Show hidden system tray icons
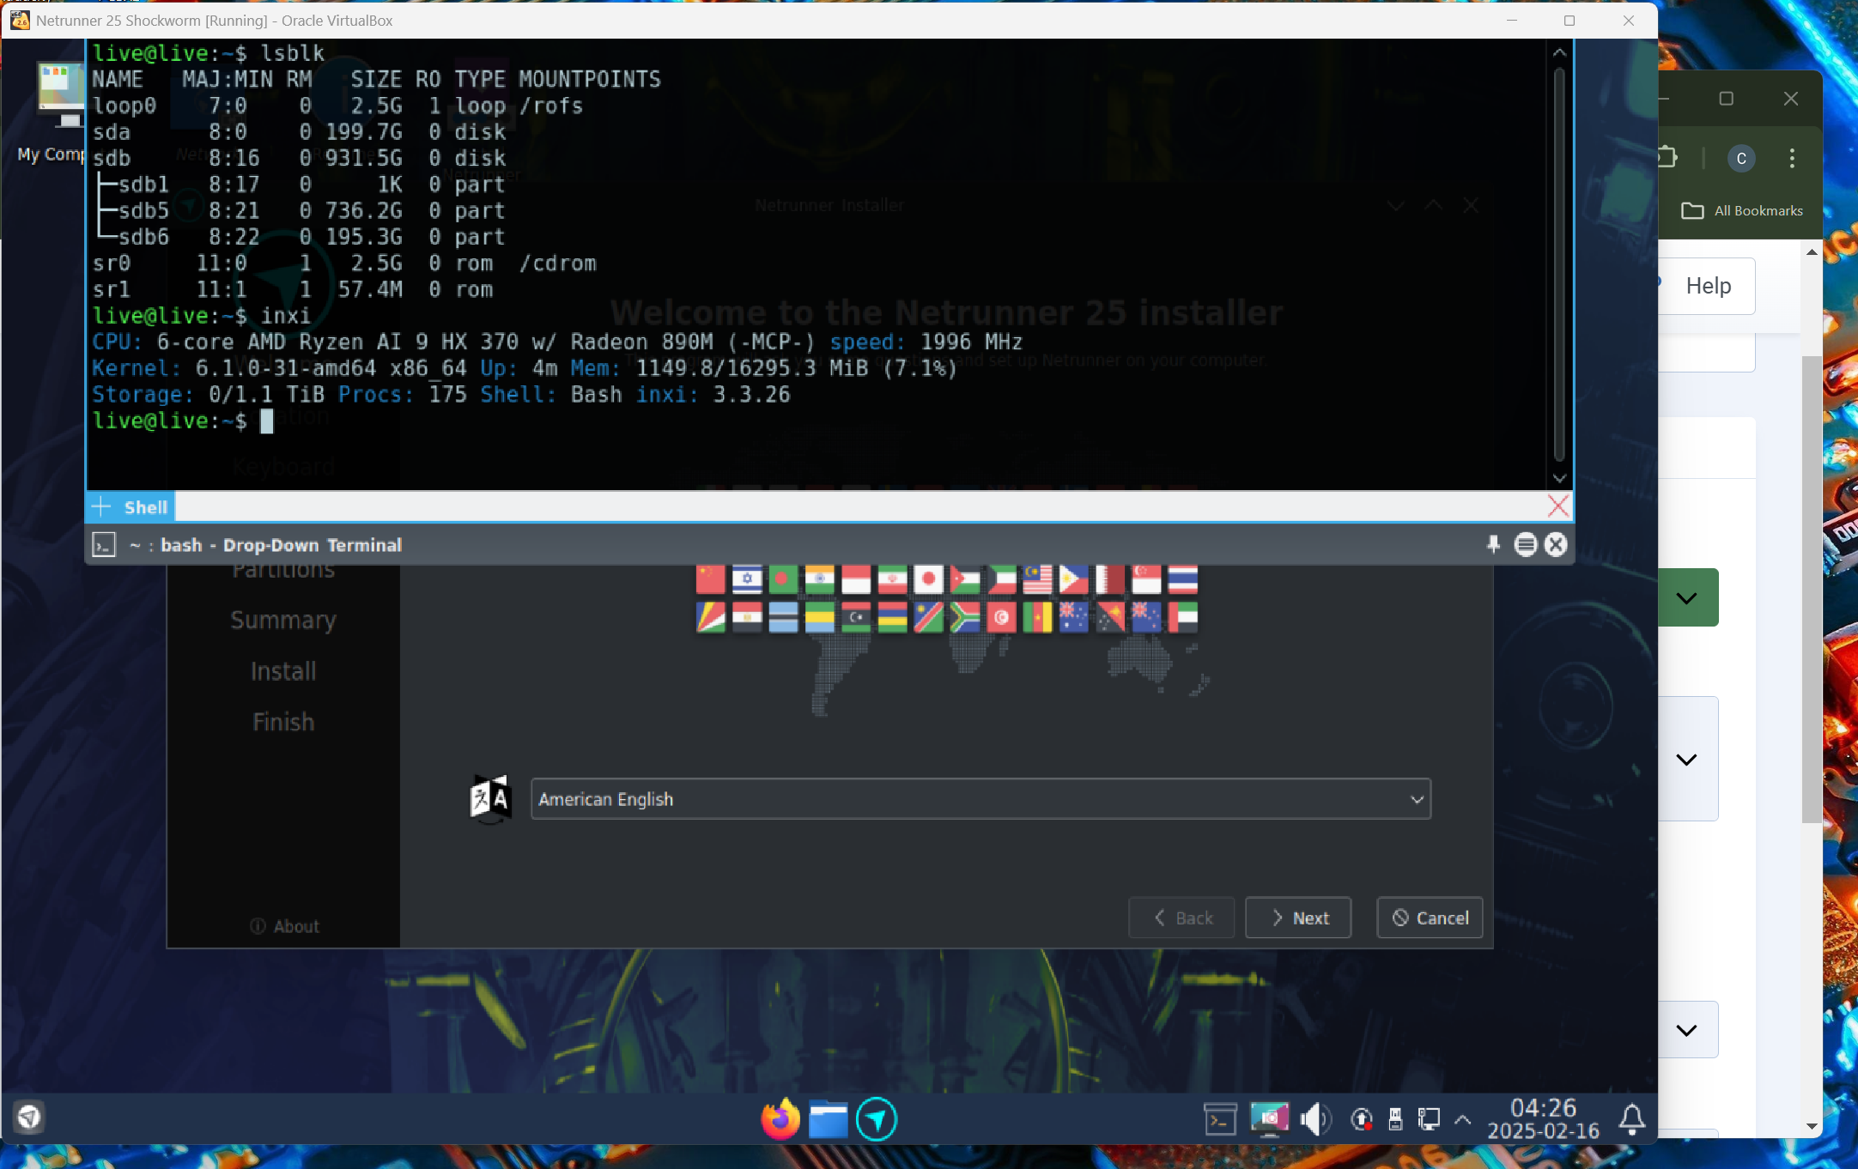Viewport: 1858px width, 1169px height. 1462,1119
